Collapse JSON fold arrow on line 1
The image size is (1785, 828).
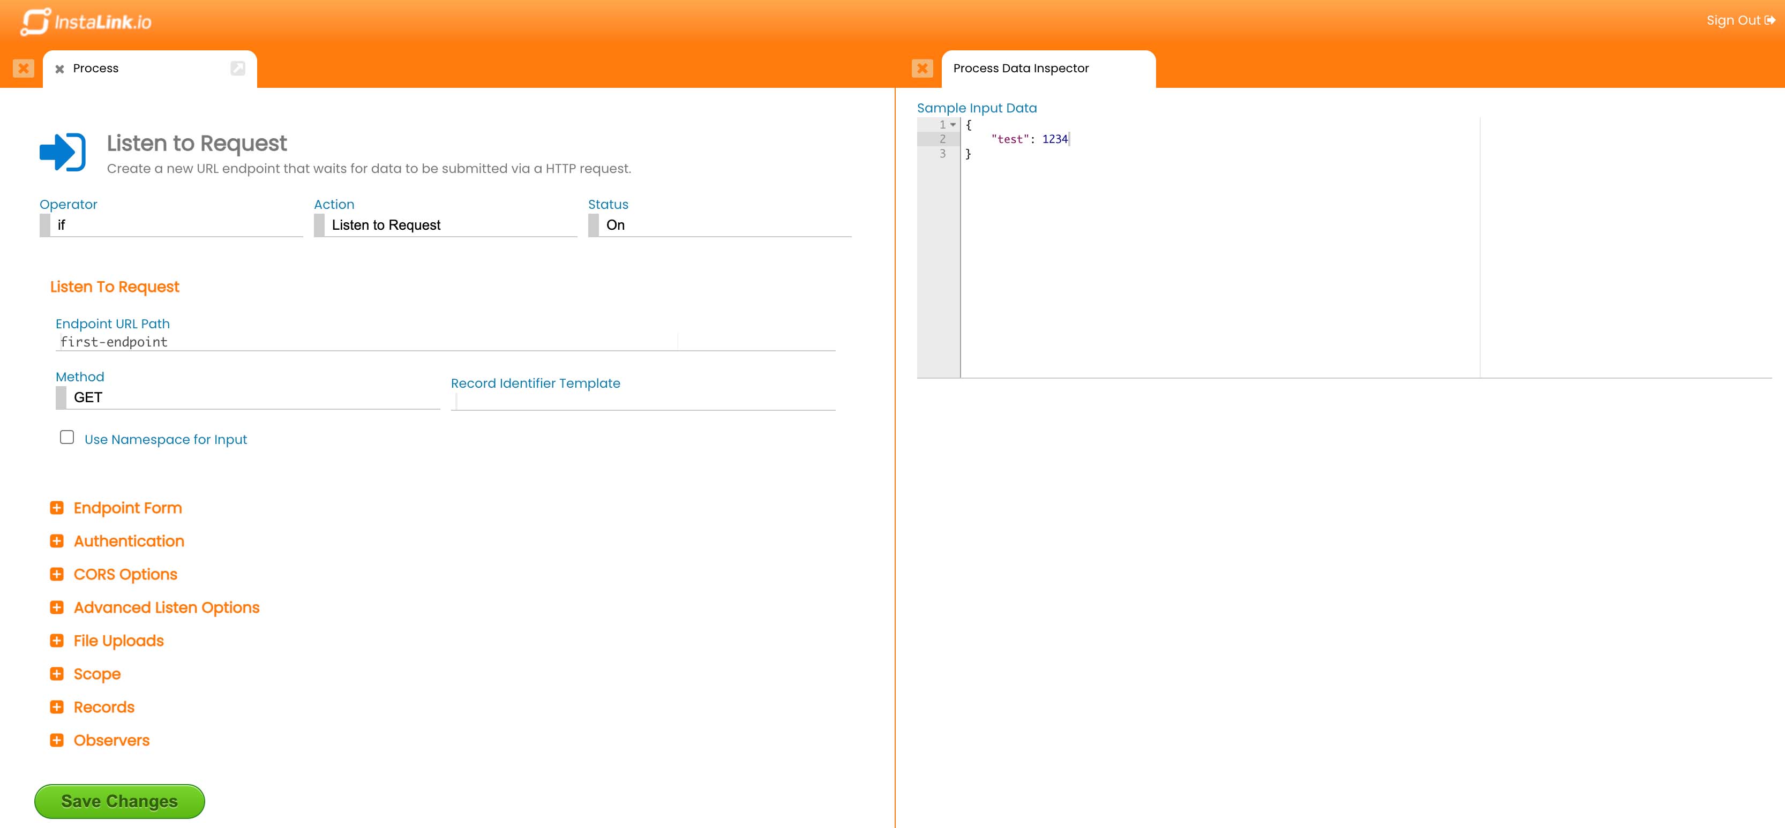(954, 125)
